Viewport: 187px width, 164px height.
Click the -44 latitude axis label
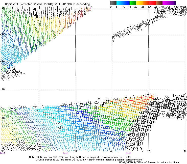[x=2, y=61]
